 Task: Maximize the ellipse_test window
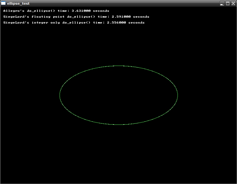228,3
